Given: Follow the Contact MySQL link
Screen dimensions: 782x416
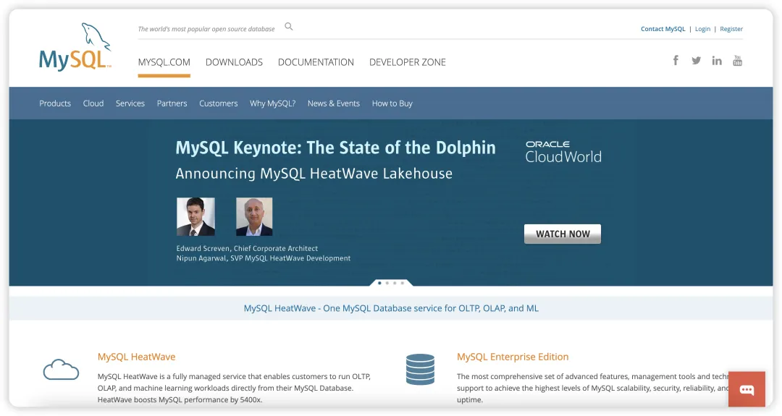Looking at the screenshot, I should [x=663, y=29].
